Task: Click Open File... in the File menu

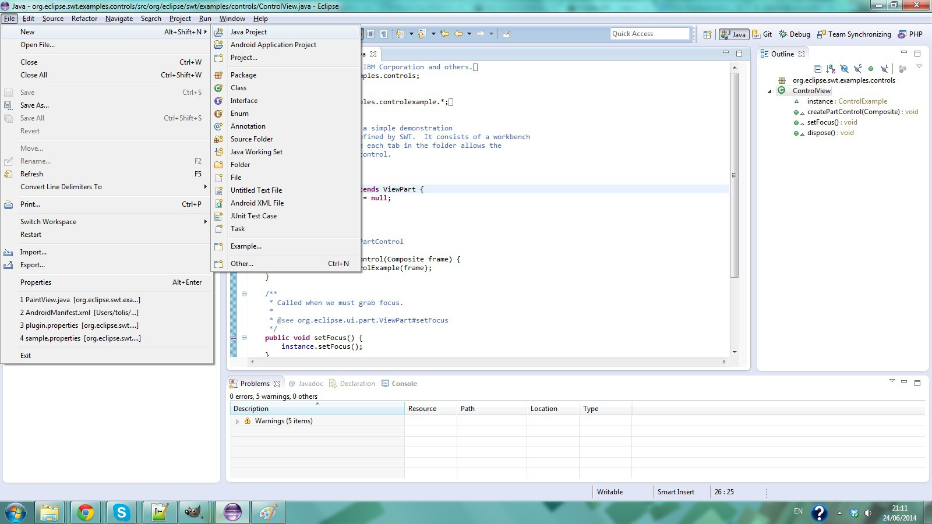Action: (107, 45)
